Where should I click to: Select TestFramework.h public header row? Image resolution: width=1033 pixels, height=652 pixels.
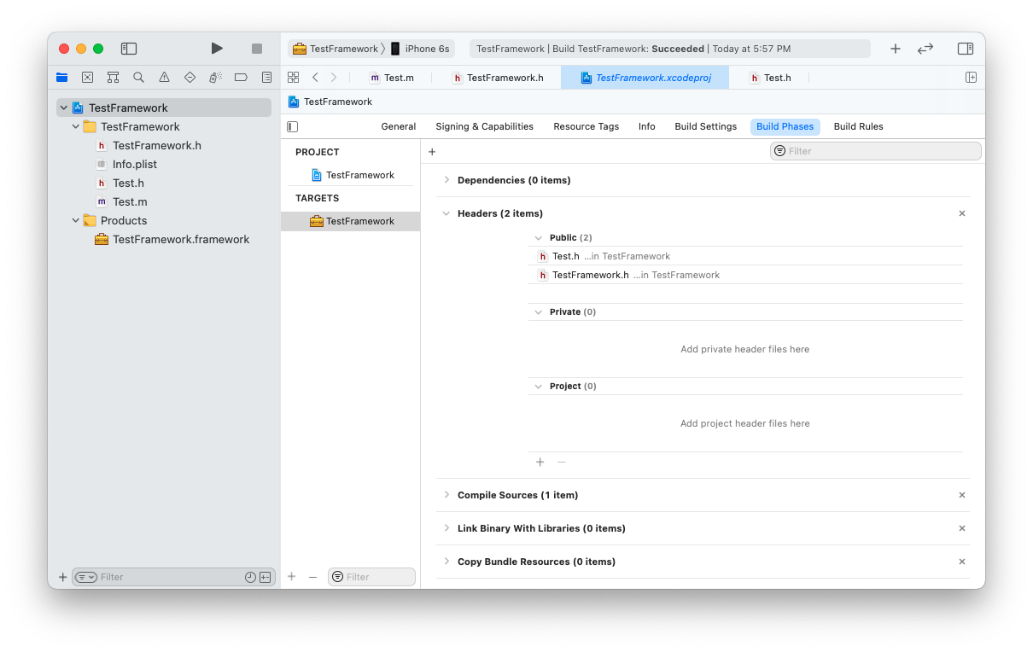point(745,275)
